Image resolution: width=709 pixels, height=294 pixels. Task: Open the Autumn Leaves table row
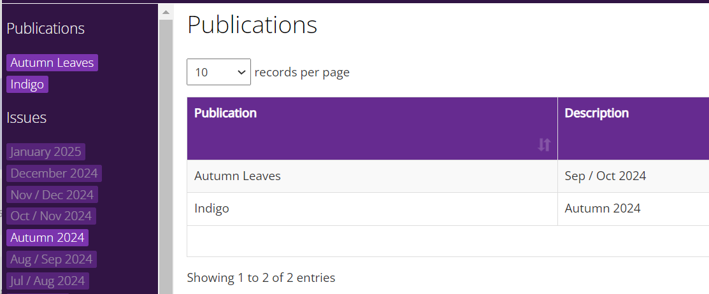tap(448, 176)
